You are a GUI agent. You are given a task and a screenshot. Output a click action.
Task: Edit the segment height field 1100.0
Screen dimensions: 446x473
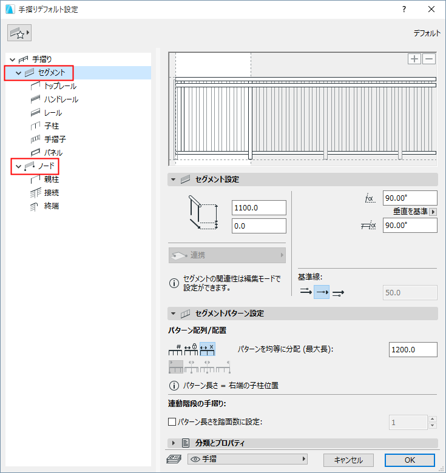click(259, 208)
